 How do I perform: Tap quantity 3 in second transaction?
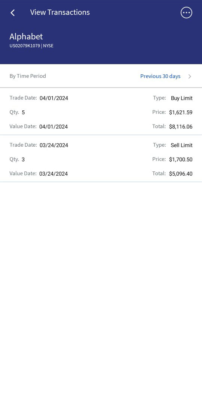point(23,160)
